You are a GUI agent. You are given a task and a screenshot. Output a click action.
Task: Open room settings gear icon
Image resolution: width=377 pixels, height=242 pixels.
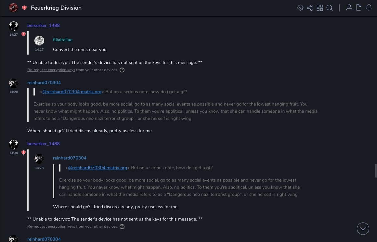click(x=300, y=8)
